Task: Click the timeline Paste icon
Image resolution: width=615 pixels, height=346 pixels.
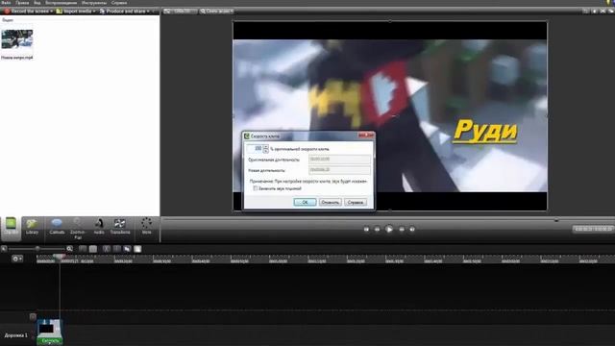Action: 137,249
